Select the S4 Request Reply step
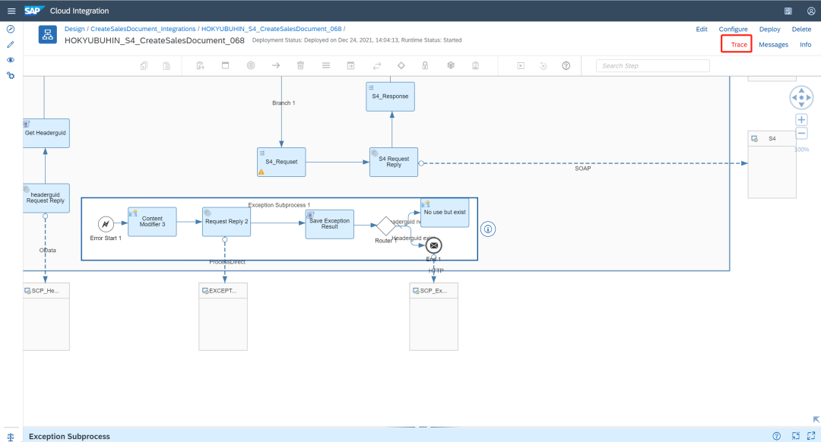 click(394, 162)
